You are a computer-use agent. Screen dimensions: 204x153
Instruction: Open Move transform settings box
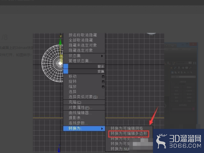point(103,76)
